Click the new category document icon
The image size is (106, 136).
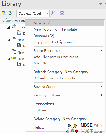point(4,13)
